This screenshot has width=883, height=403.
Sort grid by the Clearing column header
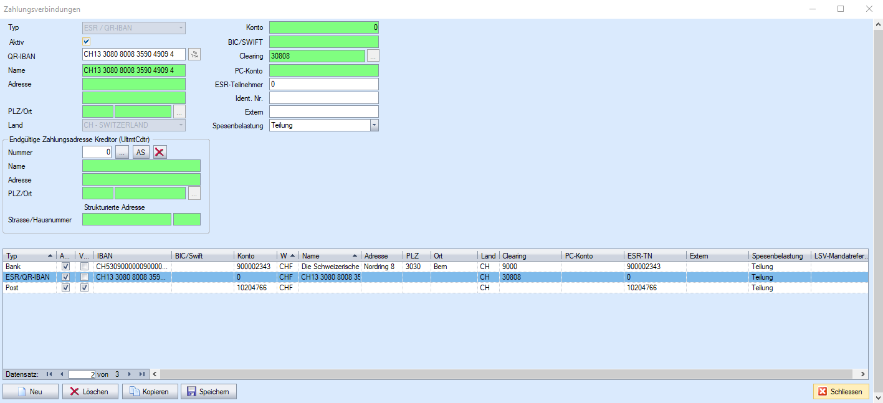coord(530,256)
